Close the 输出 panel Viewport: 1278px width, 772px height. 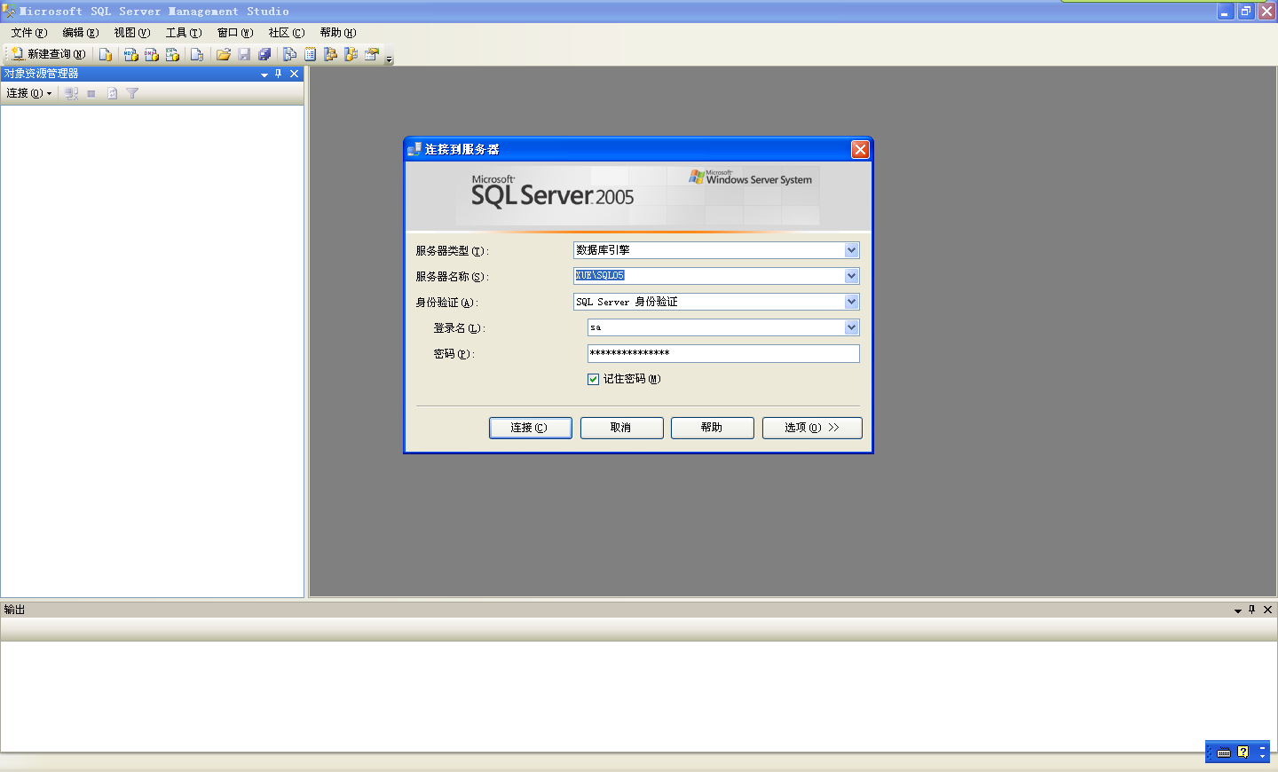[x=1268, y=610]
